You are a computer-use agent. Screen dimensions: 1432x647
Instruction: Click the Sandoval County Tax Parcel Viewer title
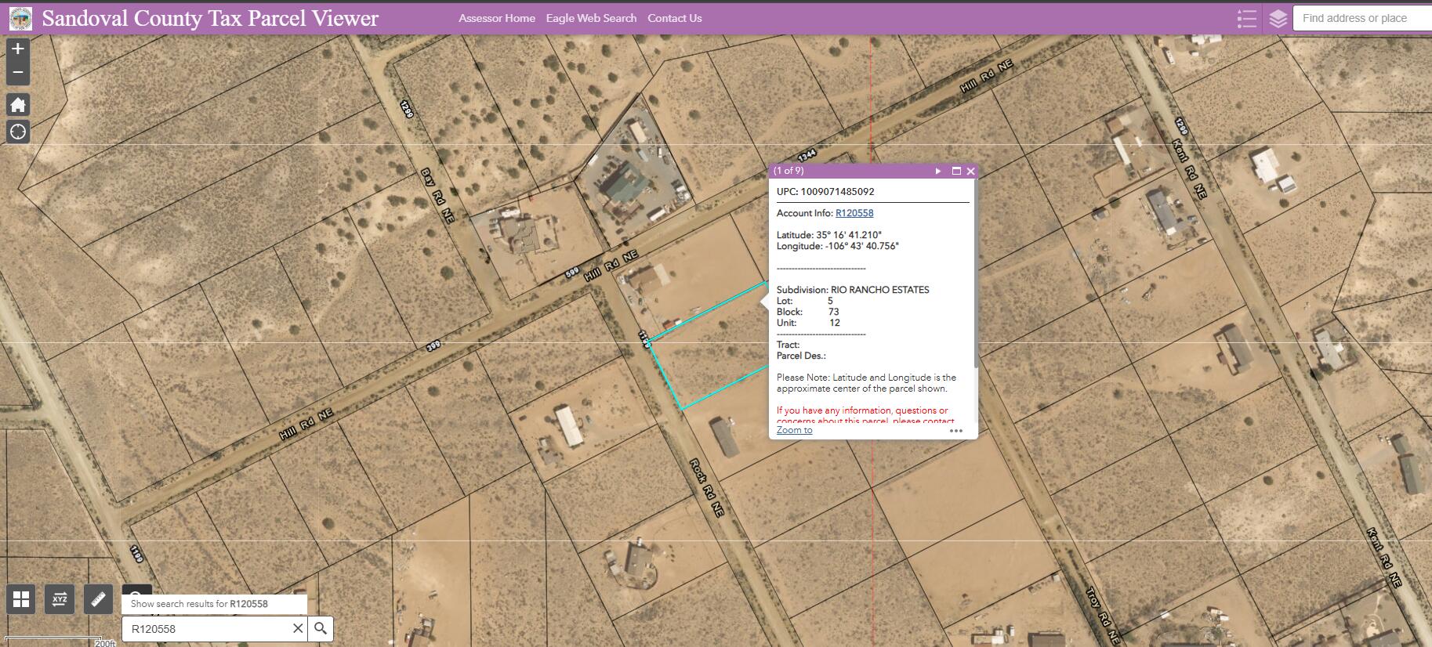click(x=210, y=18)
